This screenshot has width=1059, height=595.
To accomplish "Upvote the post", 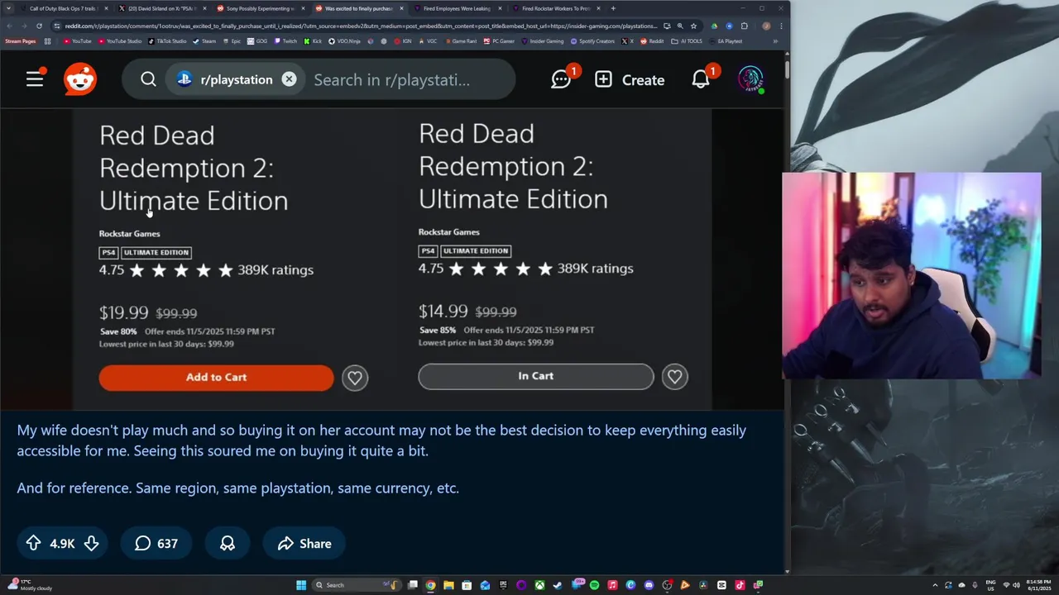I will tap(33, 543).
